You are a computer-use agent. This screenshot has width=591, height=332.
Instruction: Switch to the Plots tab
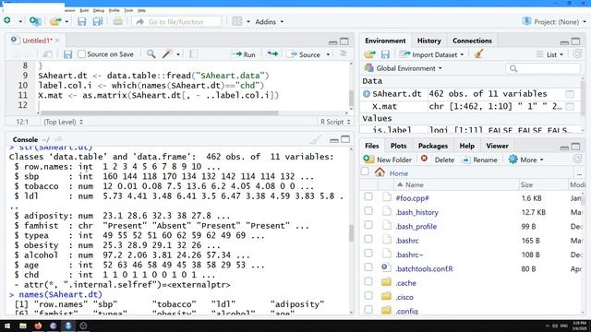click(x=398, y=146)
